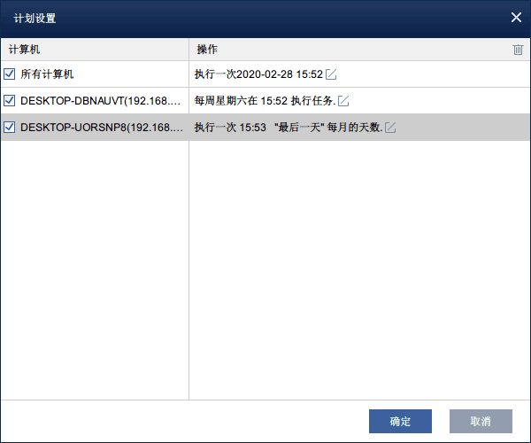Select the DESKTOP-DBNAUVT(192.168.... entry
This screenshot has height=443, width=531.
click(x=100, y=101)
